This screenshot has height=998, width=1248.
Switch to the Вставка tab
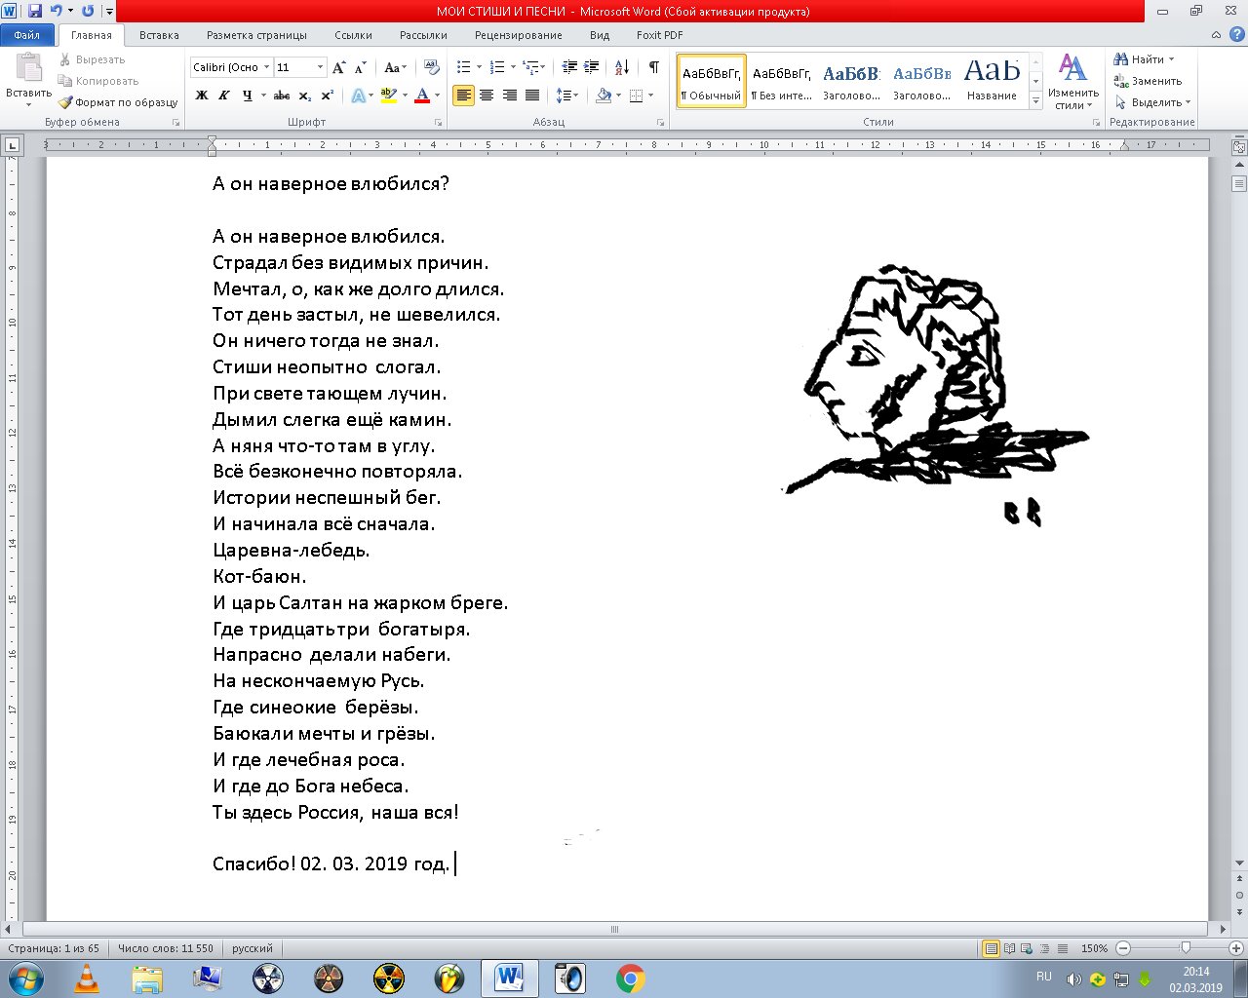point(159,35)
